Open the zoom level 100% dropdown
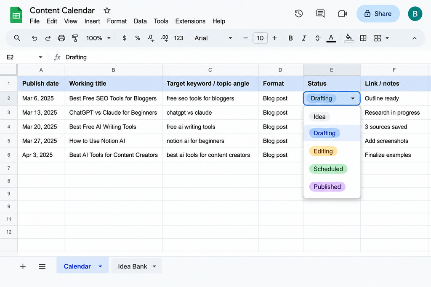 [98, 38]
